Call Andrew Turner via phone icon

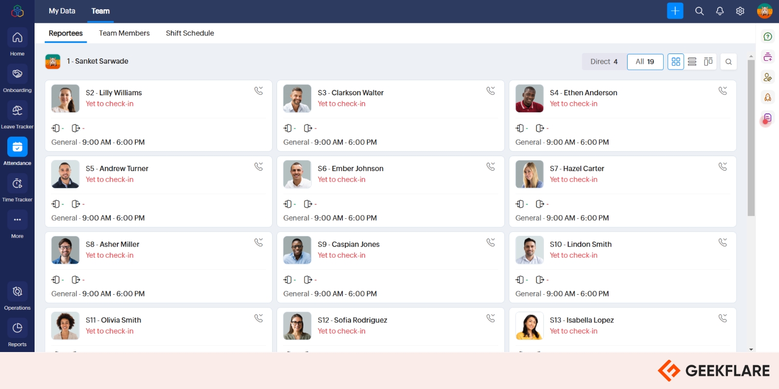coord(259,167)
